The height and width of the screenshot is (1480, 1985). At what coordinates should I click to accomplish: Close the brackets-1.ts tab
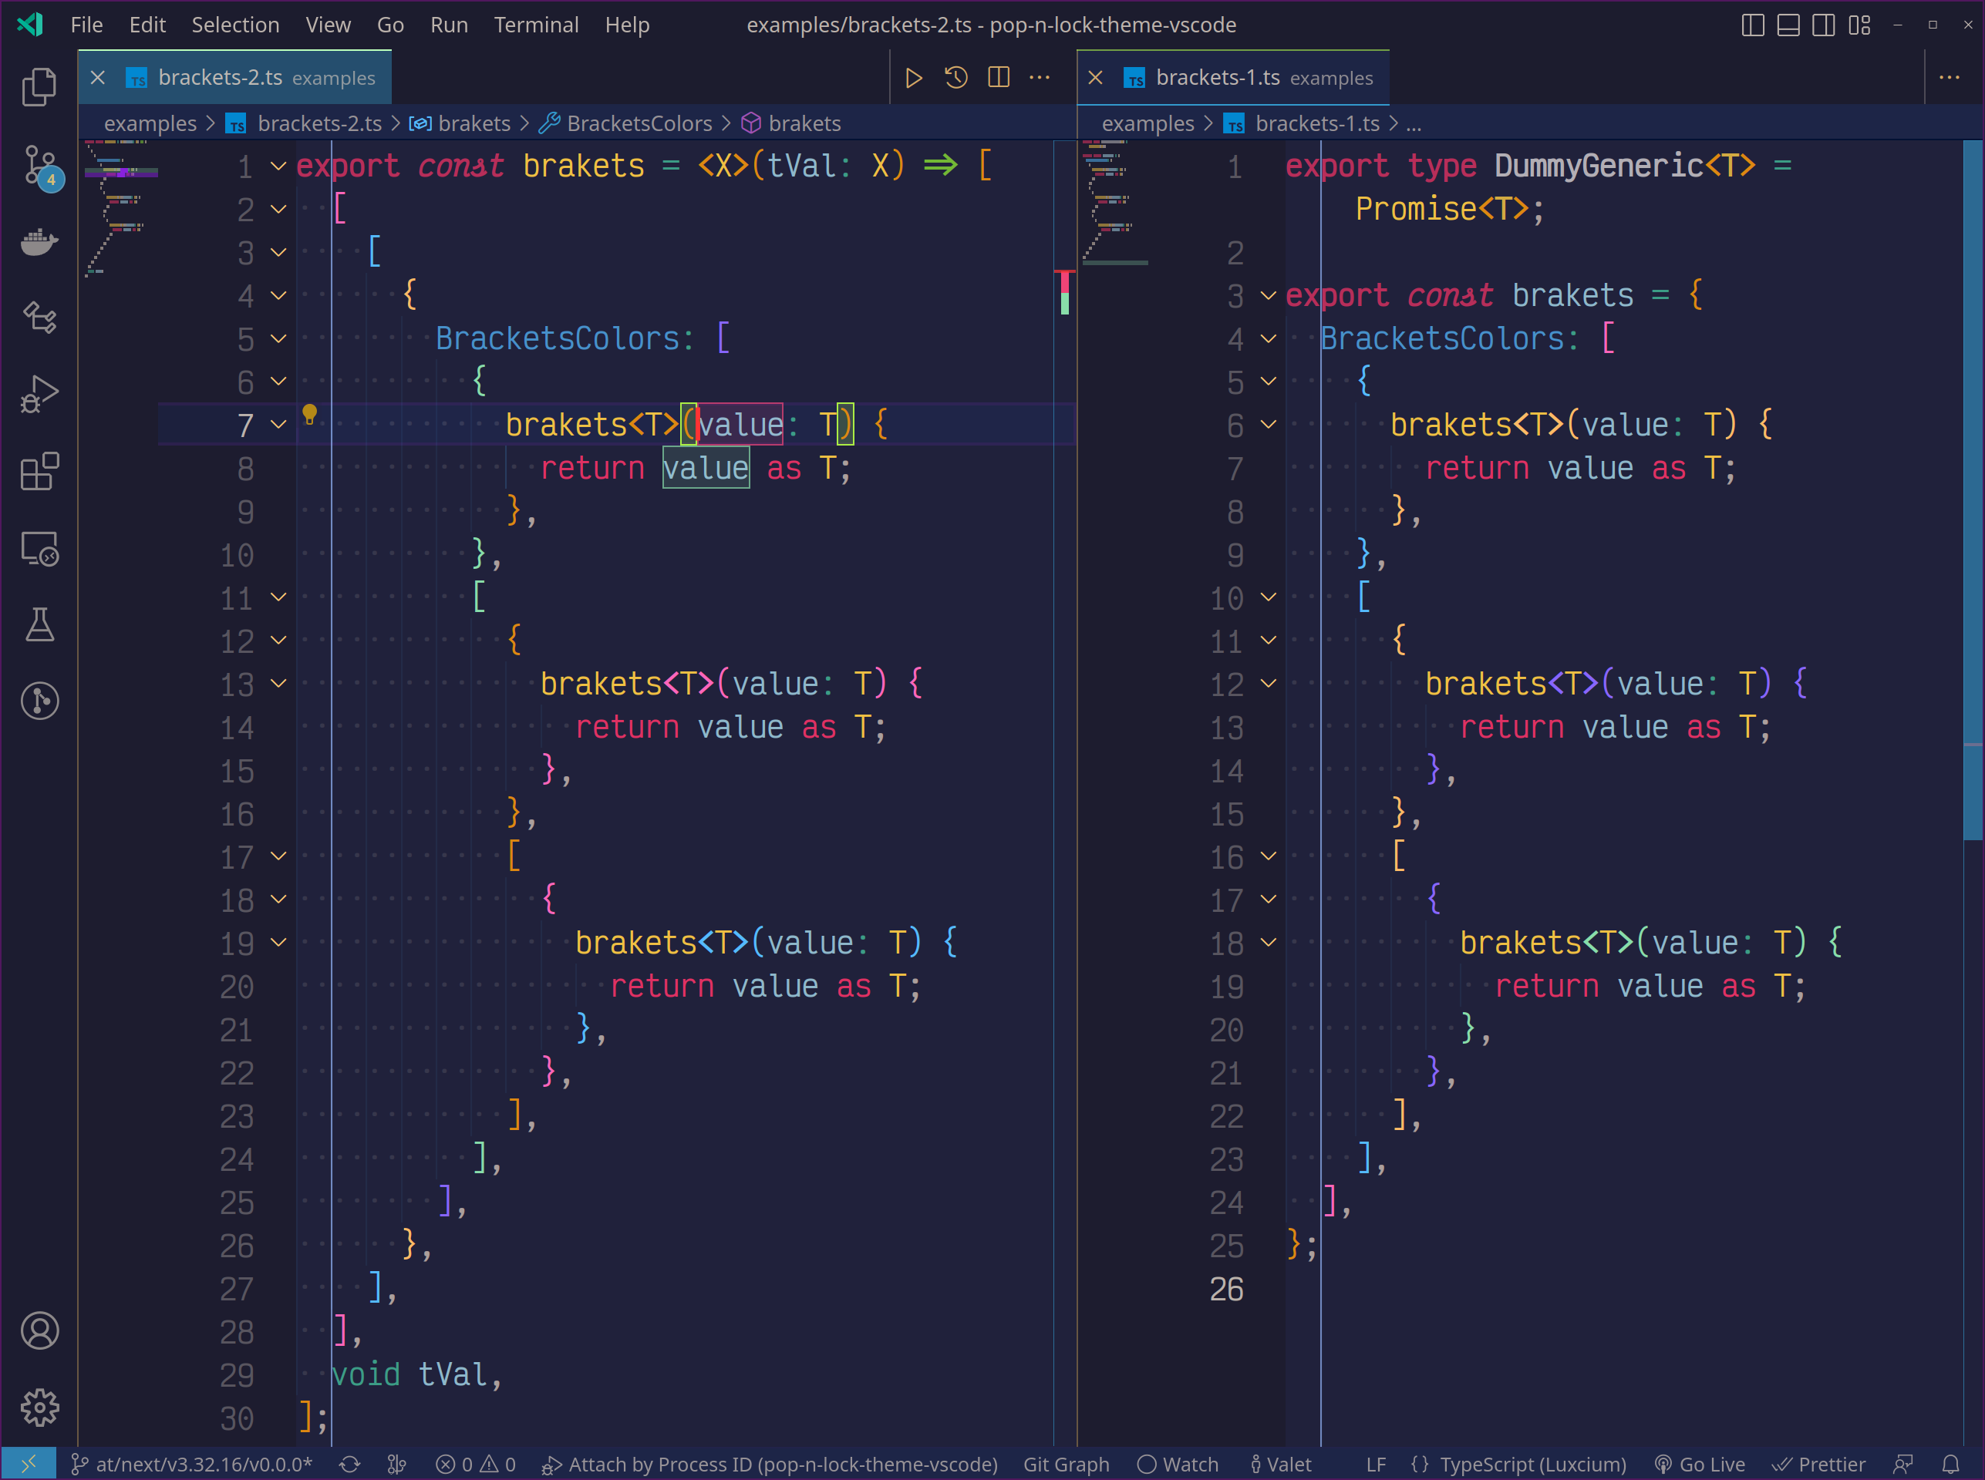tap(1095, 78)
